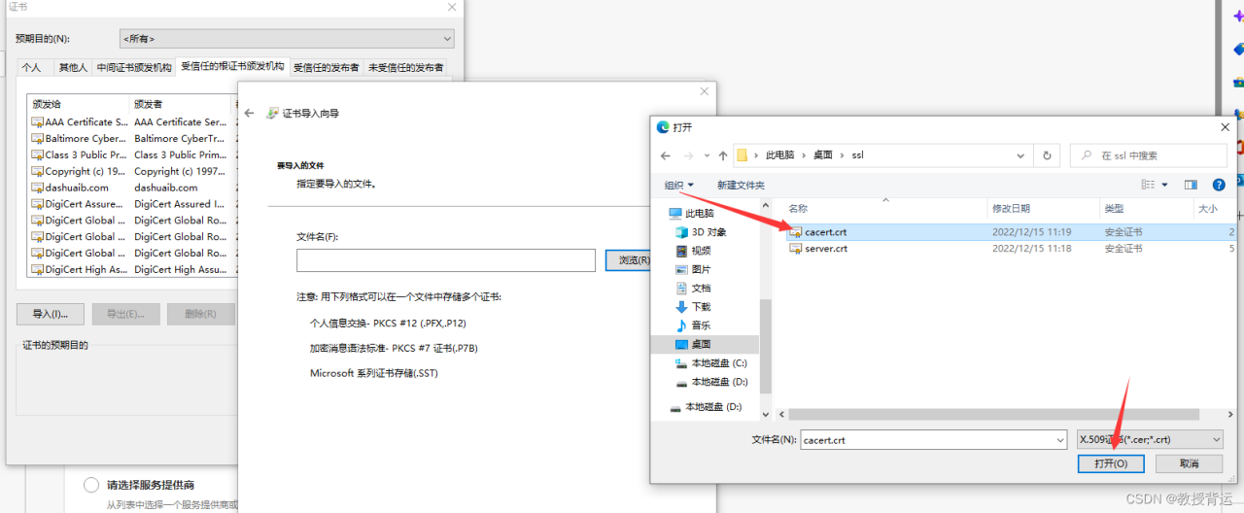Viewport: 1244px width, 513px height.
Task: Open the 未受信任的发布者 tab
Action: (405, 67)
